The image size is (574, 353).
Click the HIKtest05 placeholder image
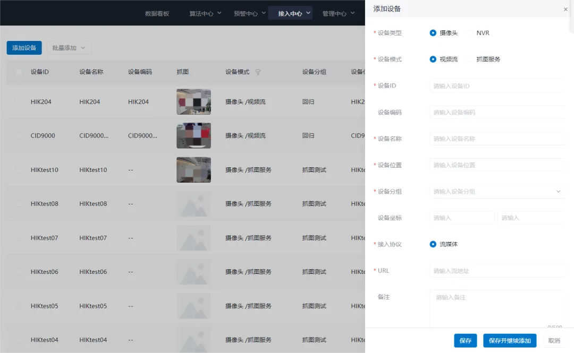point(193,306)
